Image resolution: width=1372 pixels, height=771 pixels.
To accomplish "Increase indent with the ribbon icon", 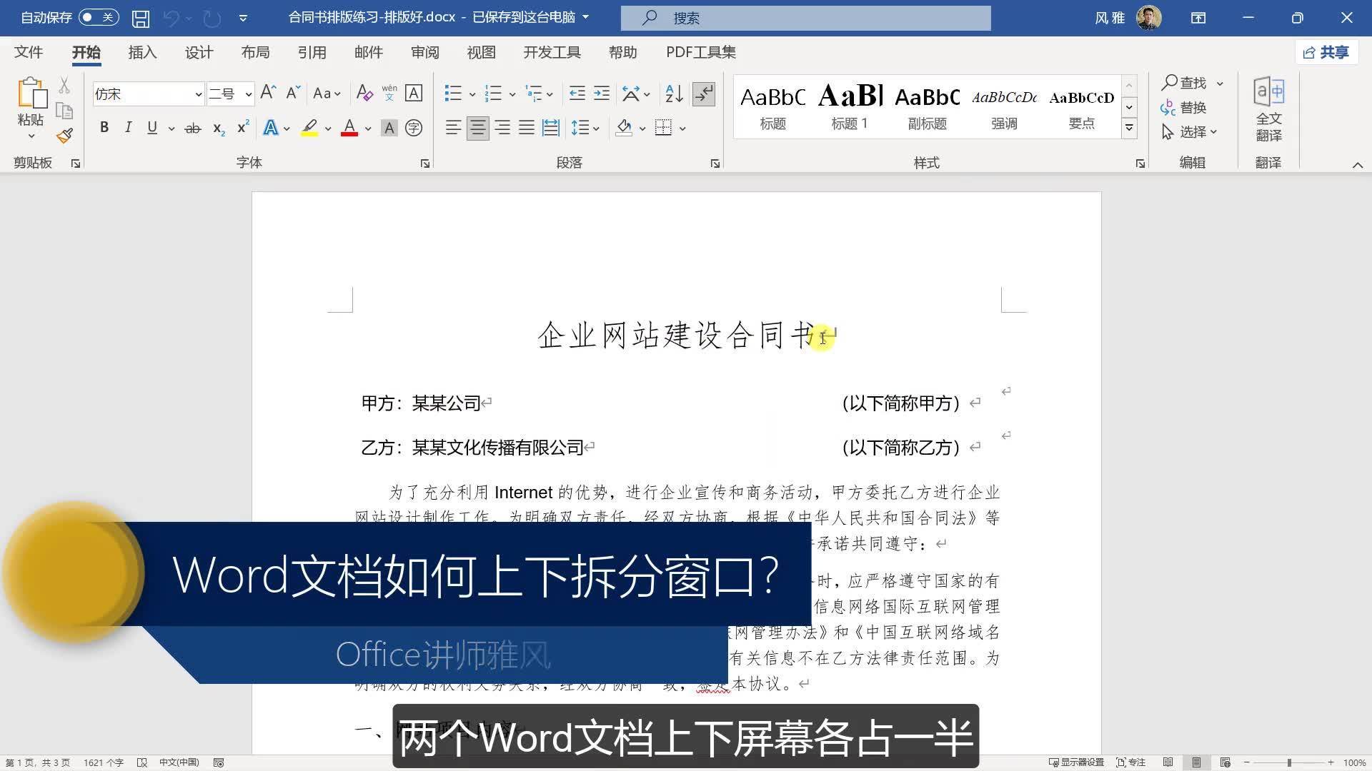I will click(x=602, y=94).
